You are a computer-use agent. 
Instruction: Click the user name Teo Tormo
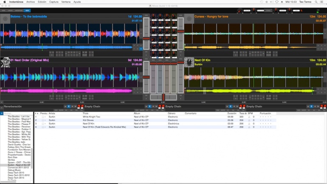coord(305,2)
